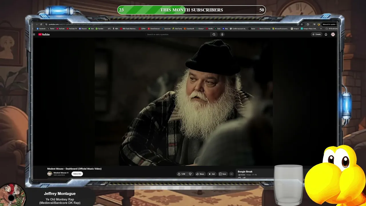Reload the page in the browser
This screenshot has width=366, height=206.
(x=41, y=24)
